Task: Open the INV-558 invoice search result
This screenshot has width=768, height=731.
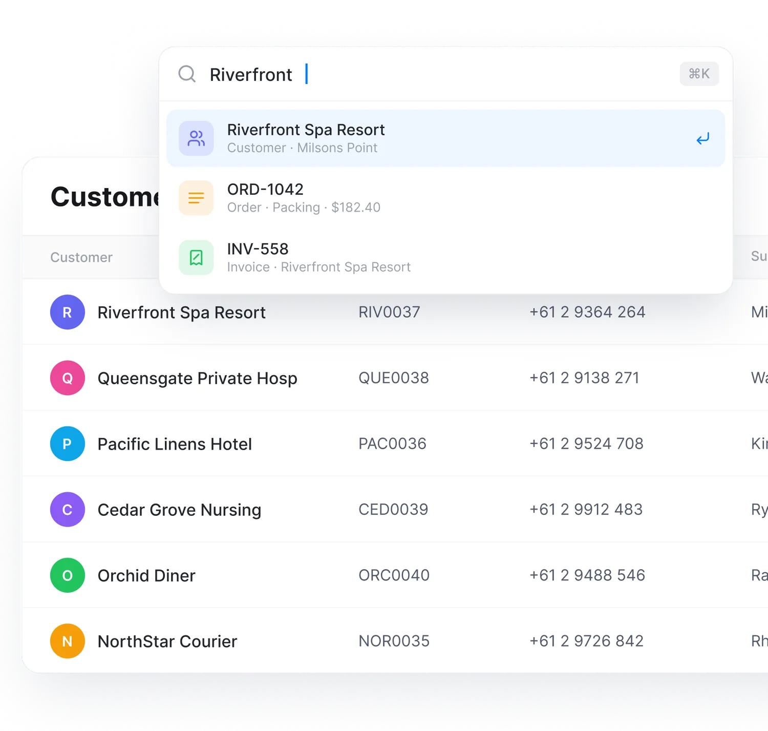Action: [x=446, y=258]
